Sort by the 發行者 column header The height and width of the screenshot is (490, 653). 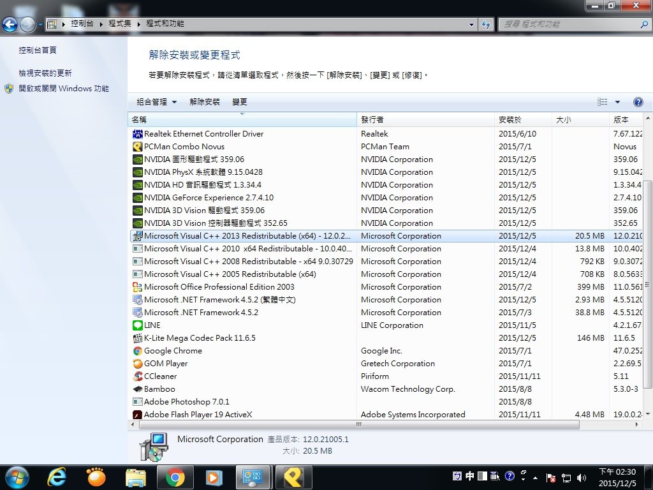pos(425,119)
